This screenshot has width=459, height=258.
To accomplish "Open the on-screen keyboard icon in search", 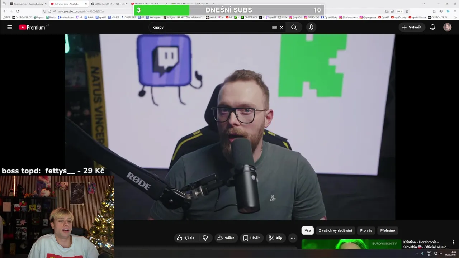I will click(274, 27).
